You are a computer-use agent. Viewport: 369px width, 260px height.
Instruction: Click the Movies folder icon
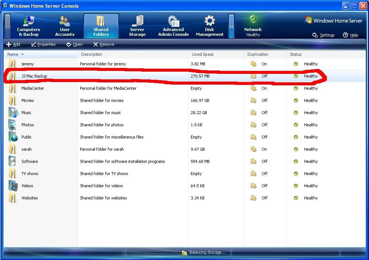coord(13,100)
